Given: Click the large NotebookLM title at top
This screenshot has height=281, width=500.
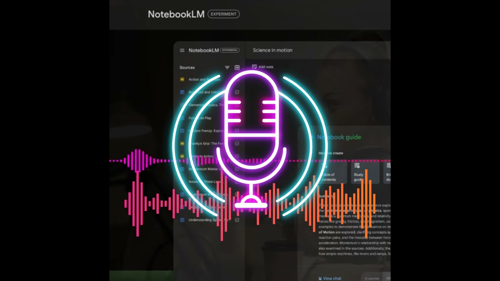Looking at the screenshot, I should click(176, 14).
